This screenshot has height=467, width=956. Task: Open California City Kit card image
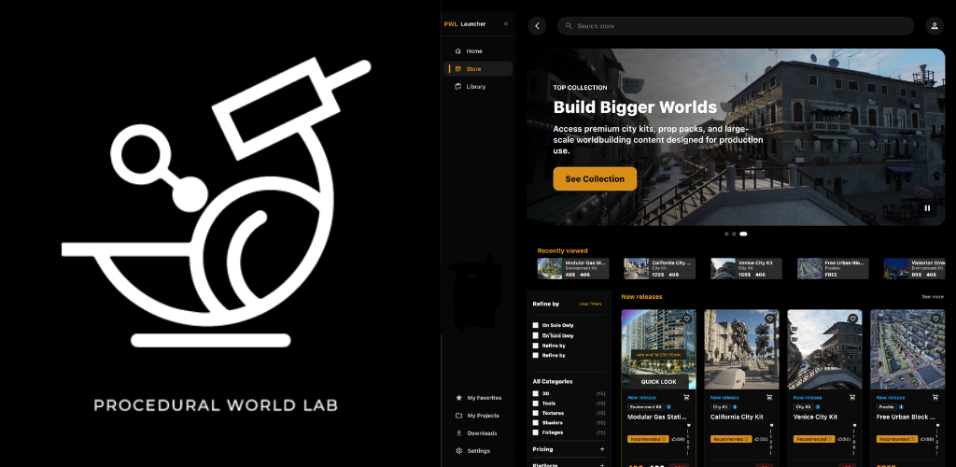(x=741, y=349)
